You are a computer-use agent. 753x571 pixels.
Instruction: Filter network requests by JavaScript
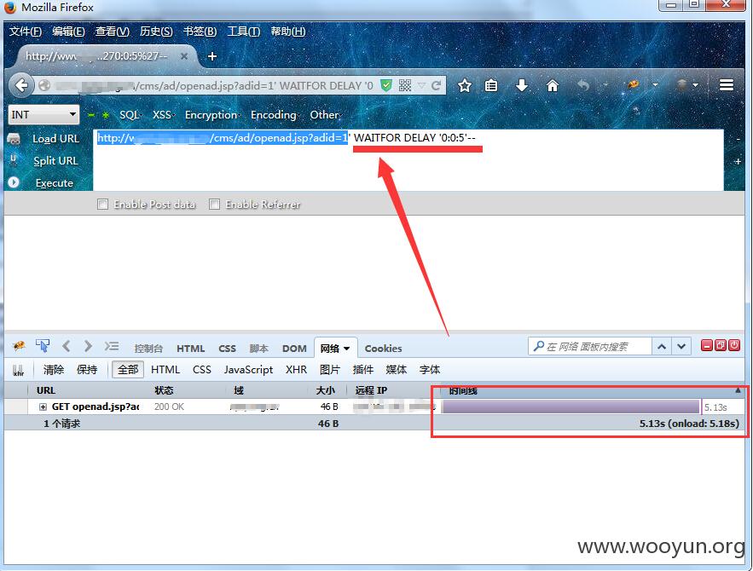(x=248, y=370)
